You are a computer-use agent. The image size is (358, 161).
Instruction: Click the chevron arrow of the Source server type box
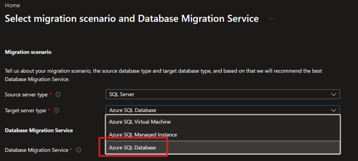(333, 94)
